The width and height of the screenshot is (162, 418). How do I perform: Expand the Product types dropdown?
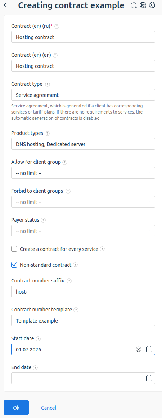click(83, 144)
